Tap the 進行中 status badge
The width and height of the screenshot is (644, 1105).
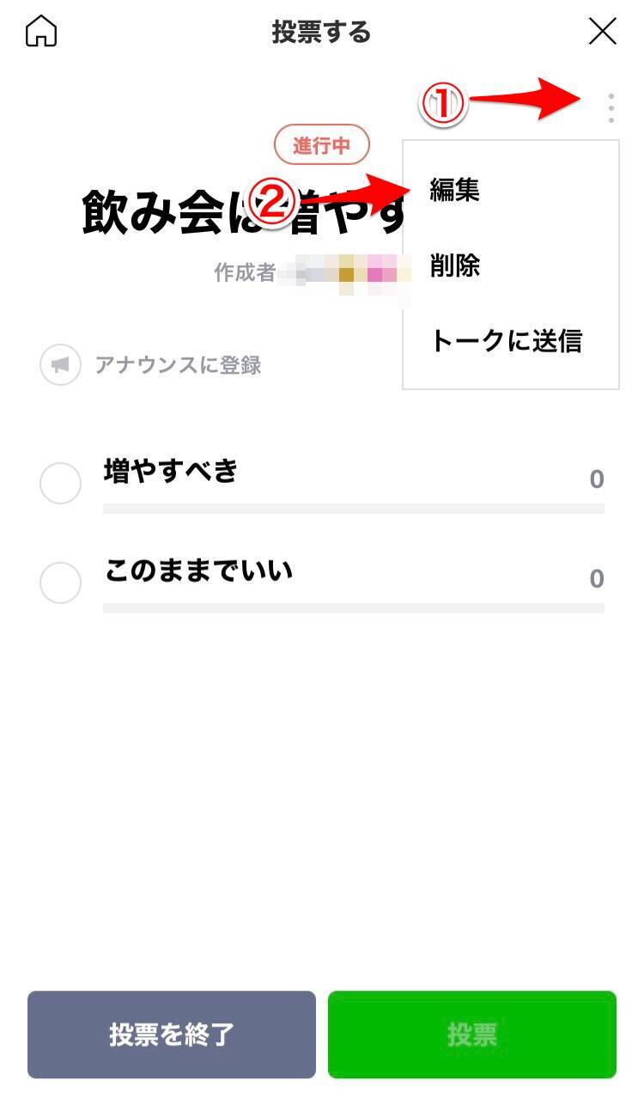(x=322, y=146)
